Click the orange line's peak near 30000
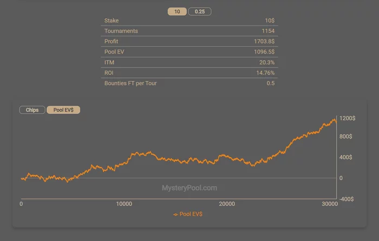Image resolution: width=379 pixels, height=241 pixels. (x=335, y=119)
